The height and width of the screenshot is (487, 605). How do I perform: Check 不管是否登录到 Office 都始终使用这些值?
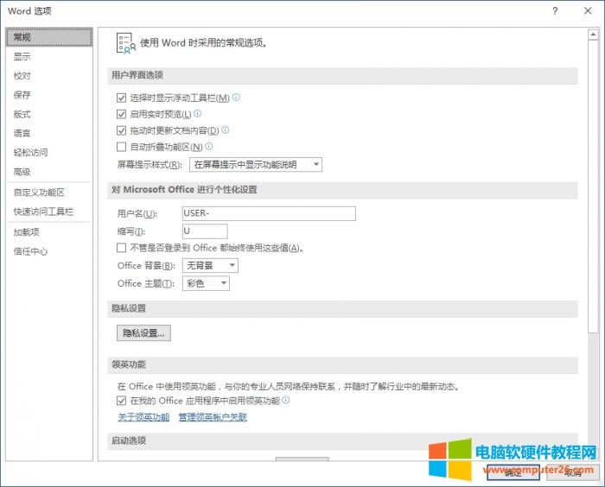[x=121, y=248]
